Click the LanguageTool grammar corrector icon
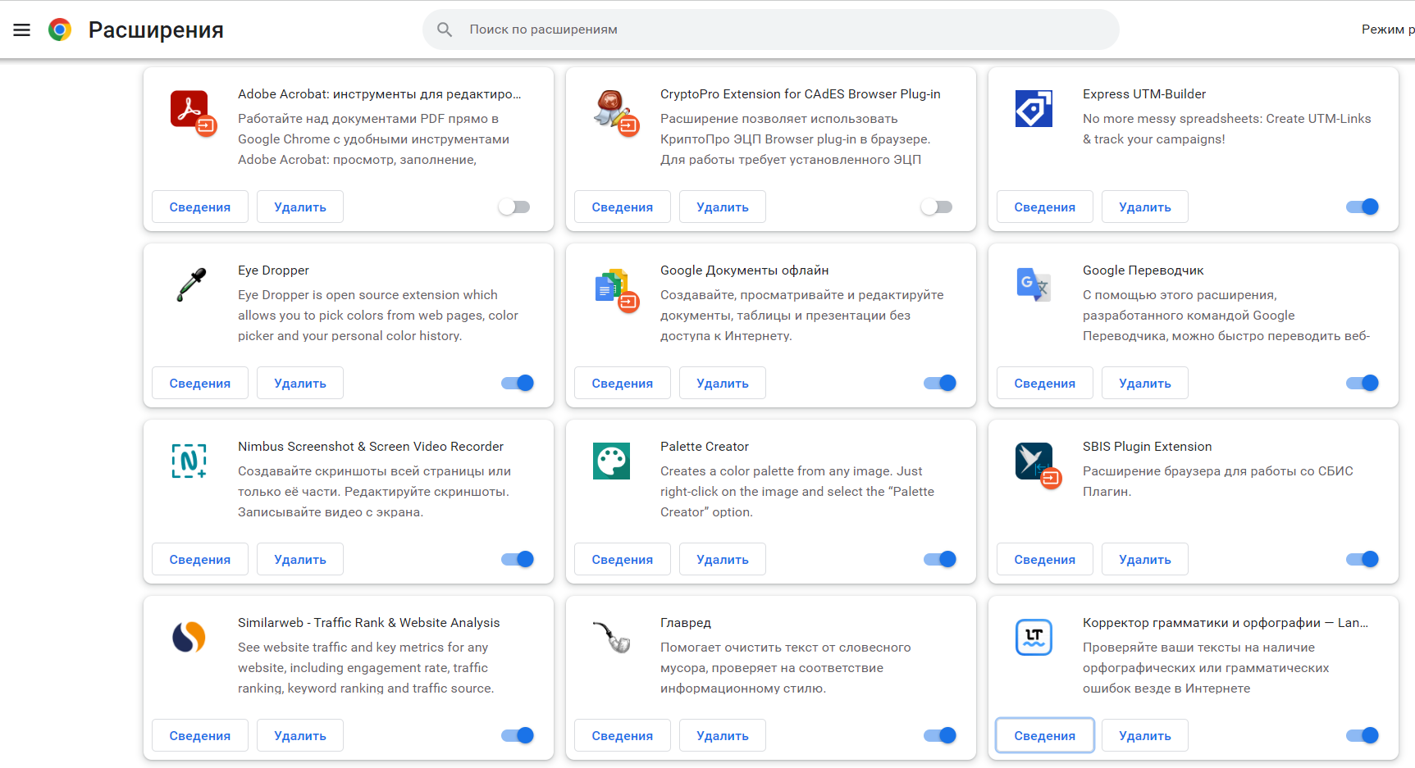Image resolution: width=1415 pixels, height=768 pixels. 1034,637
